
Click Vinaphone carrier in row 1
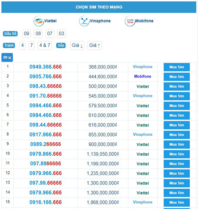click(143, 67)
